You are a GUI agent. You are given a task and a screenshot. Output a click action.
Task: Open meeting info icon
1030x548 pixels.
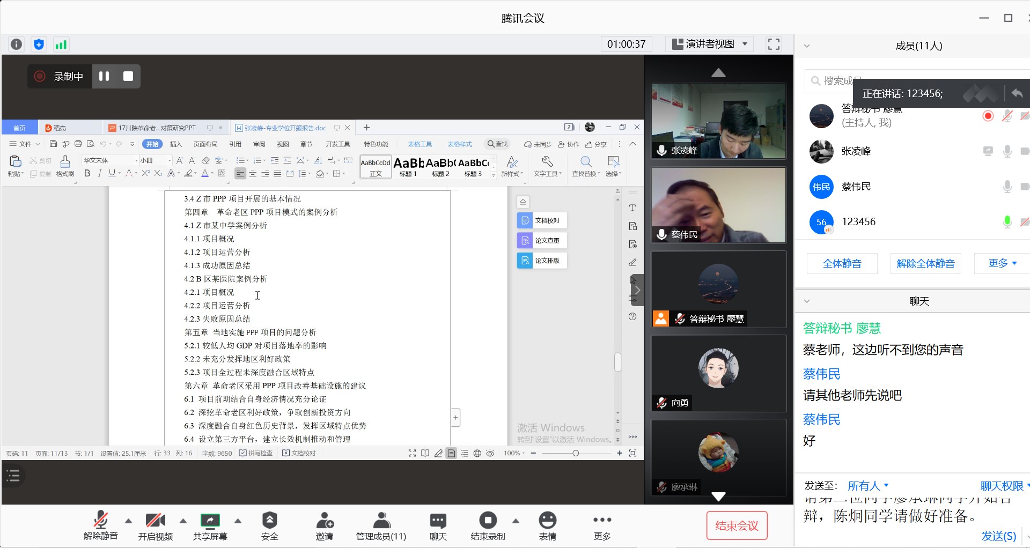[x=17, y=44]
